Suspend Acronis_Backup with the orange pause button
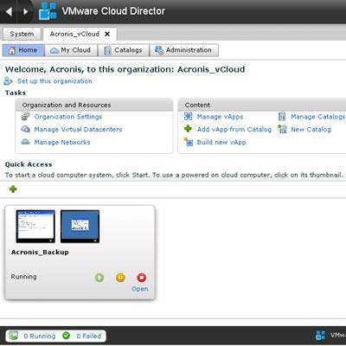This screenshot has height=346, width=346. click(x=120, y=278)
